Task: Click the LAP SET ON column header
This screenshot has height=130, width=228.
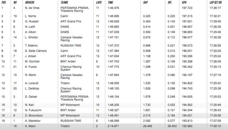Action: tap(216, 2)
